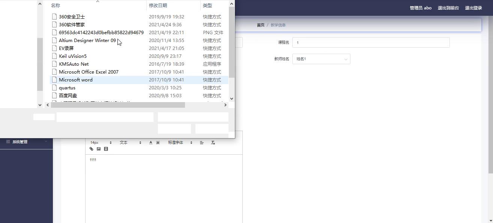This screenshot has width=493, height=223.
Task: Click the 退出到前台 link
Action: 448,8
